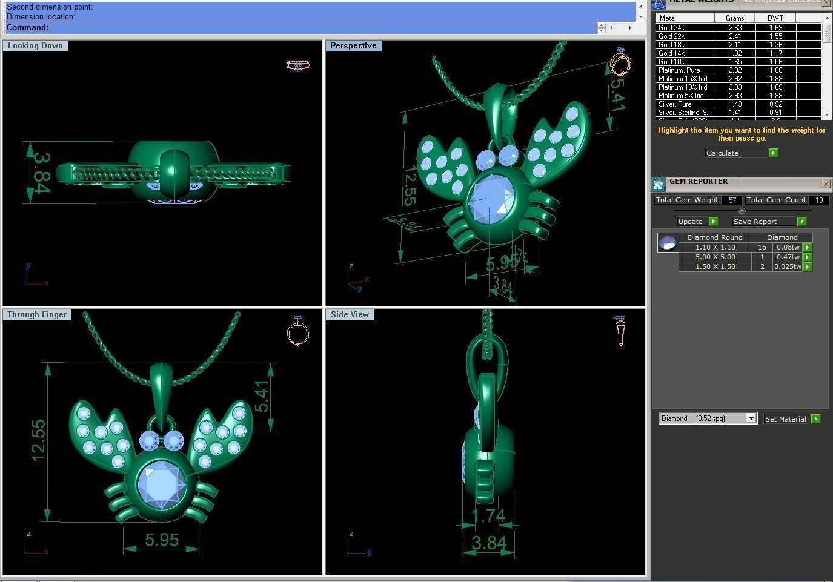The height and width of the screenshot is (582, 833).
Task: Activate the Perspective viewport label
Action: click(x=353, y=46)
